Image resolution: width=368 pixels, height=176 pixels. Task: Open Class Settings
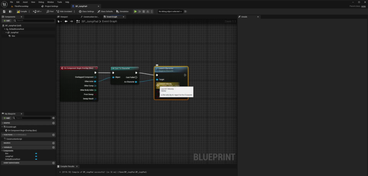86,12
